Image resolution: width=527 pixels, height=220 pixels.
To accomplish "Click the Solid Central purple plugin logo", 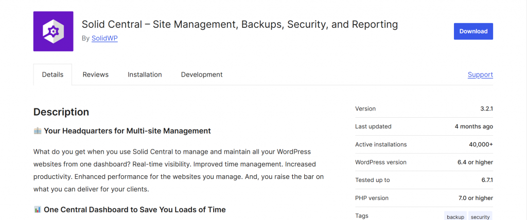I will click(x=53, y=31).
